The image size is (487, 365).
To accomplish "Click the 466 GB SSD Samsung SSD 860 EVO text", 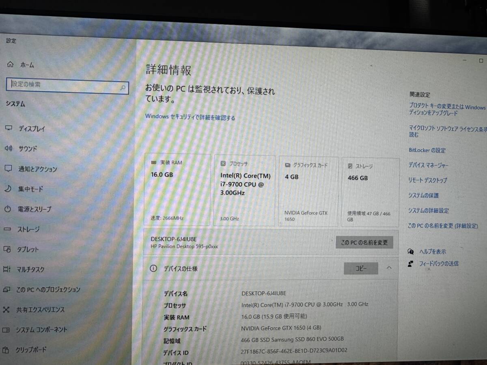I will click(292, 339).
